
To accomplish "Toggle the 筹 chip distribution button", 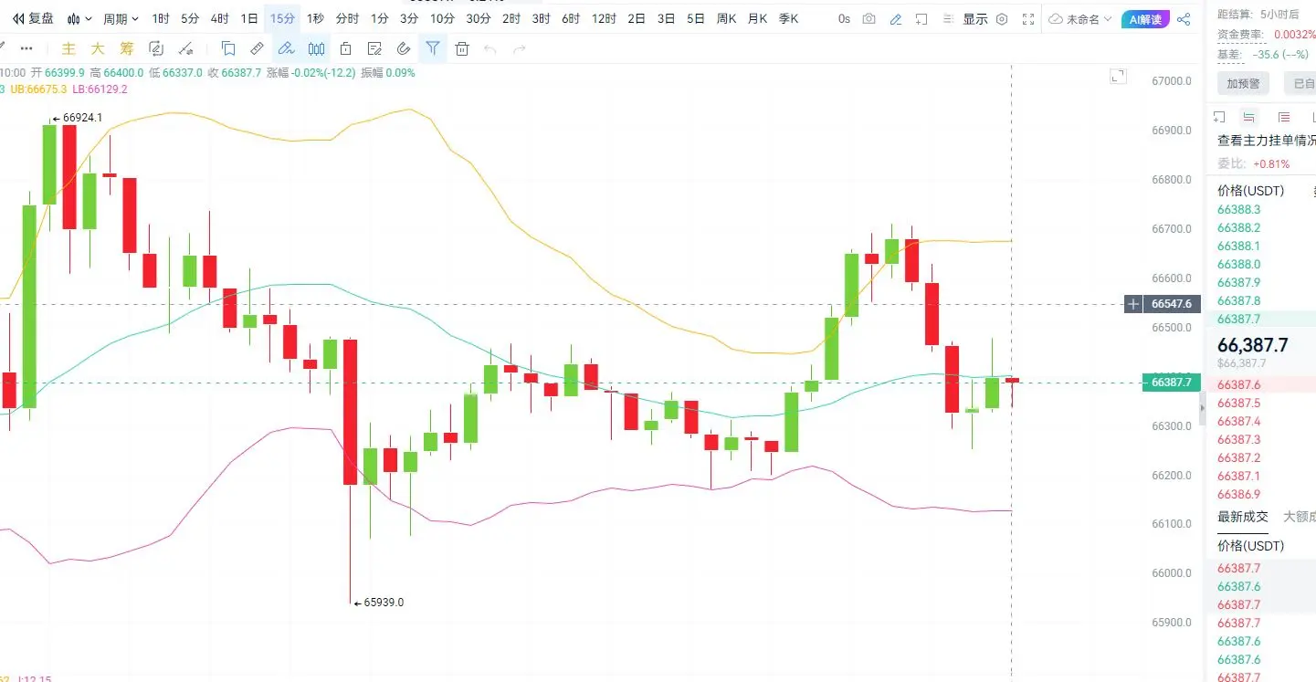I will [x=127, y=48].
